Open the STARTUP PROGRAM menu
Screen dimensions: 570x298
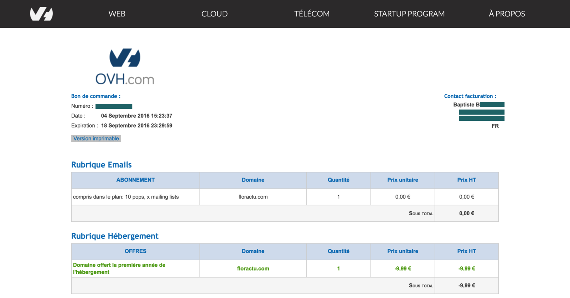point(409,14)
